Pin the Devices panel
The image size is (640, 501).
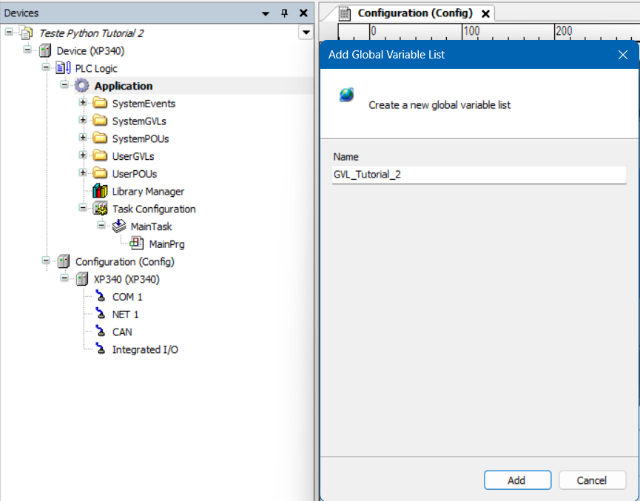(x=284, y=13)
